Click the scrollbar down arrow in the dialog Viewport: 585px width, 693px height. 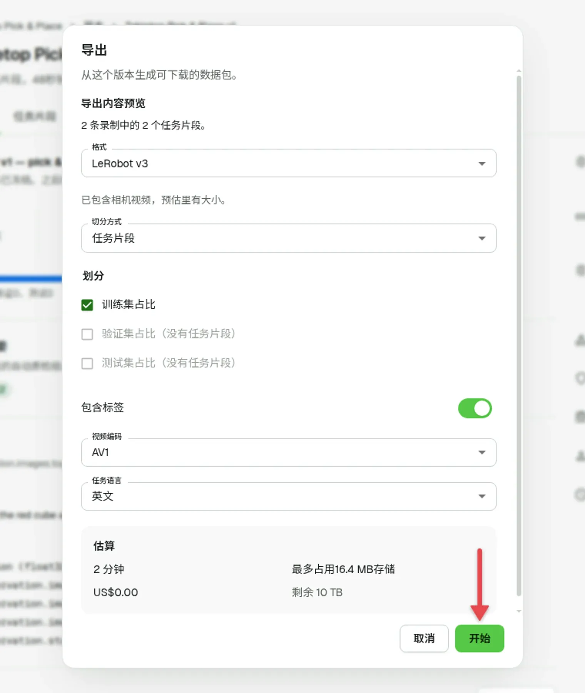tap(519, 611)
